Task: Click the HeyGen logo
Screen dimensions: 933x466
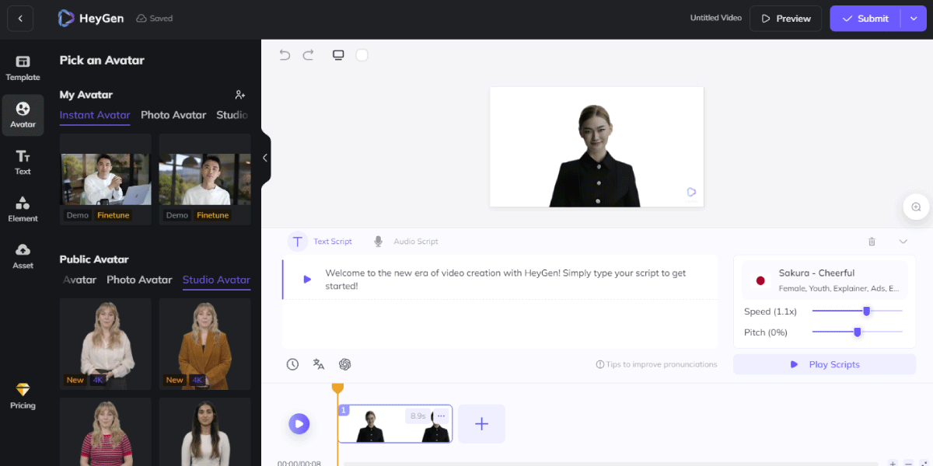Action: click(91, 19)
